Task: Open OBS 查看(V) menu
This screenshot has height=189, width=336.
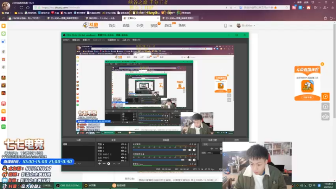Action: (x=87, y=40)
